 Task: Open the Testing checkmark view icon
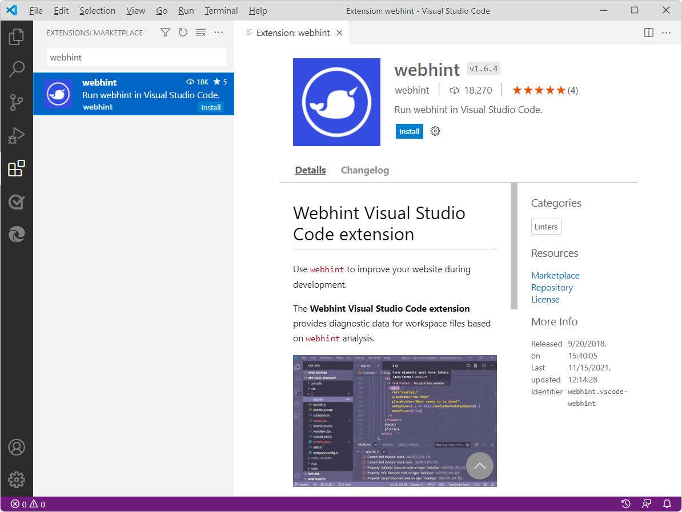click(17, 201)
